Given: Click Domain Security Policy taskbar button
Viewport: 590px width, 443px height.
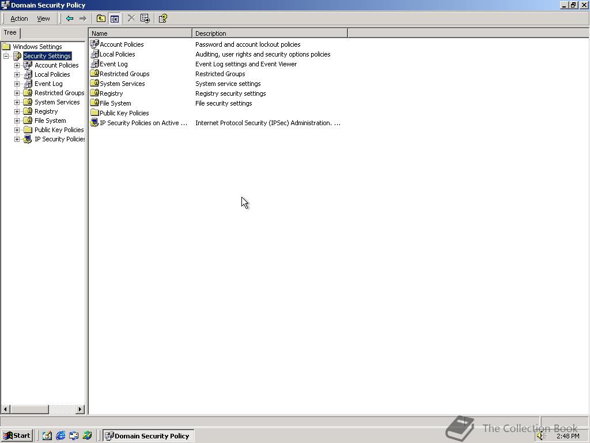Looking at the screenshot, I should (149, 436).
